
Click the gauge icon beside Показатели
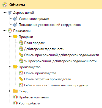coord(10,31)
